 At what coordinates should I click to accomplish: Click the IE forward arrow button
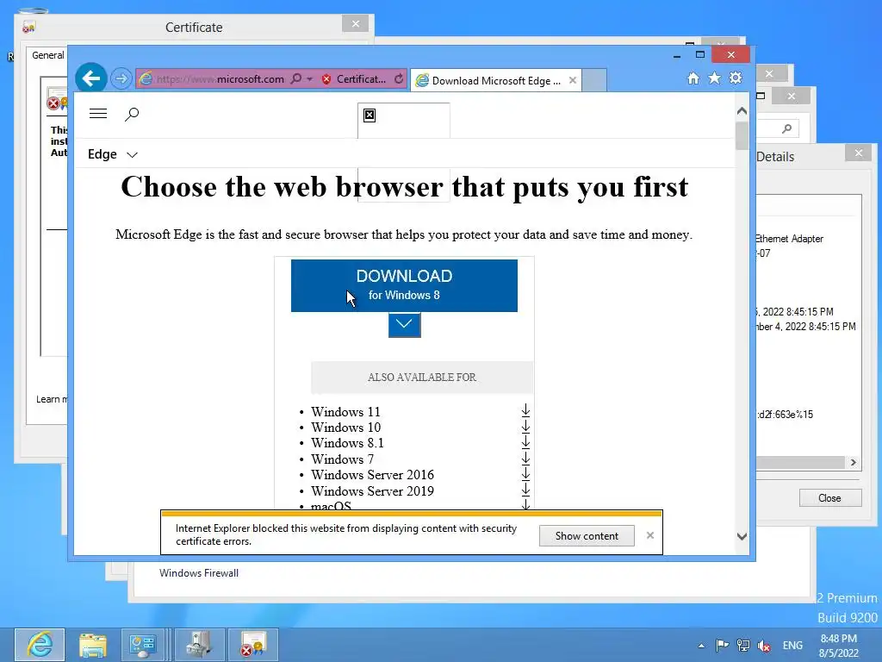click(121, 78)
